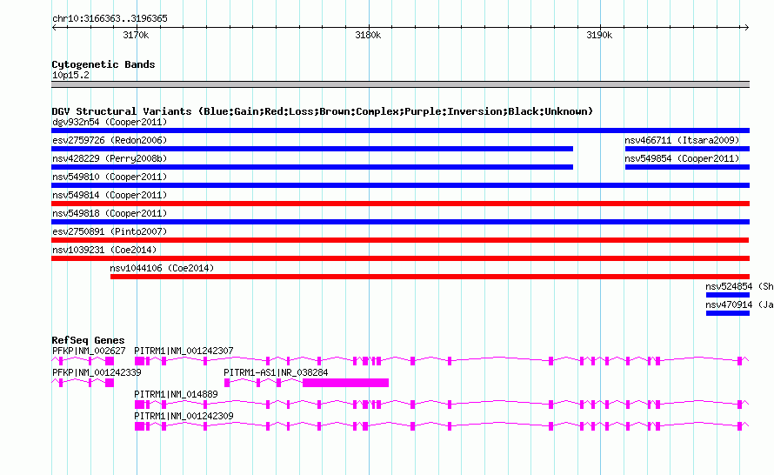The image size is (774, 475).
Task: Click PITRM1|NM_014889 transcript label
Action: pyautogui.click(x=176, y=394)
